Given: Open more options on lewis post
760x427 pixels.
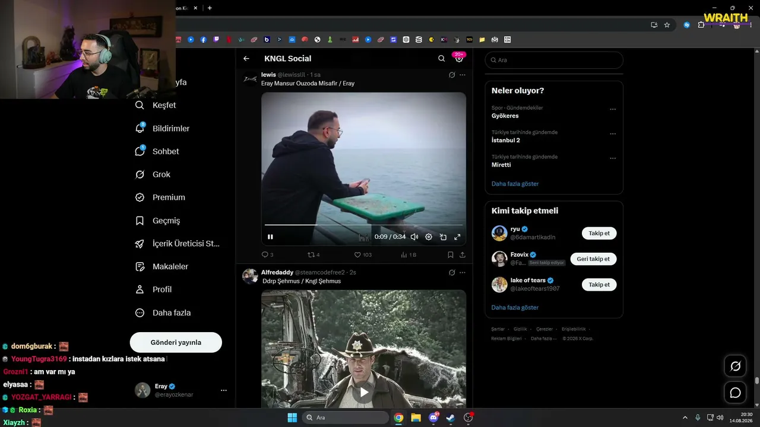Looking at the screenshot, I should click(463, 75).
